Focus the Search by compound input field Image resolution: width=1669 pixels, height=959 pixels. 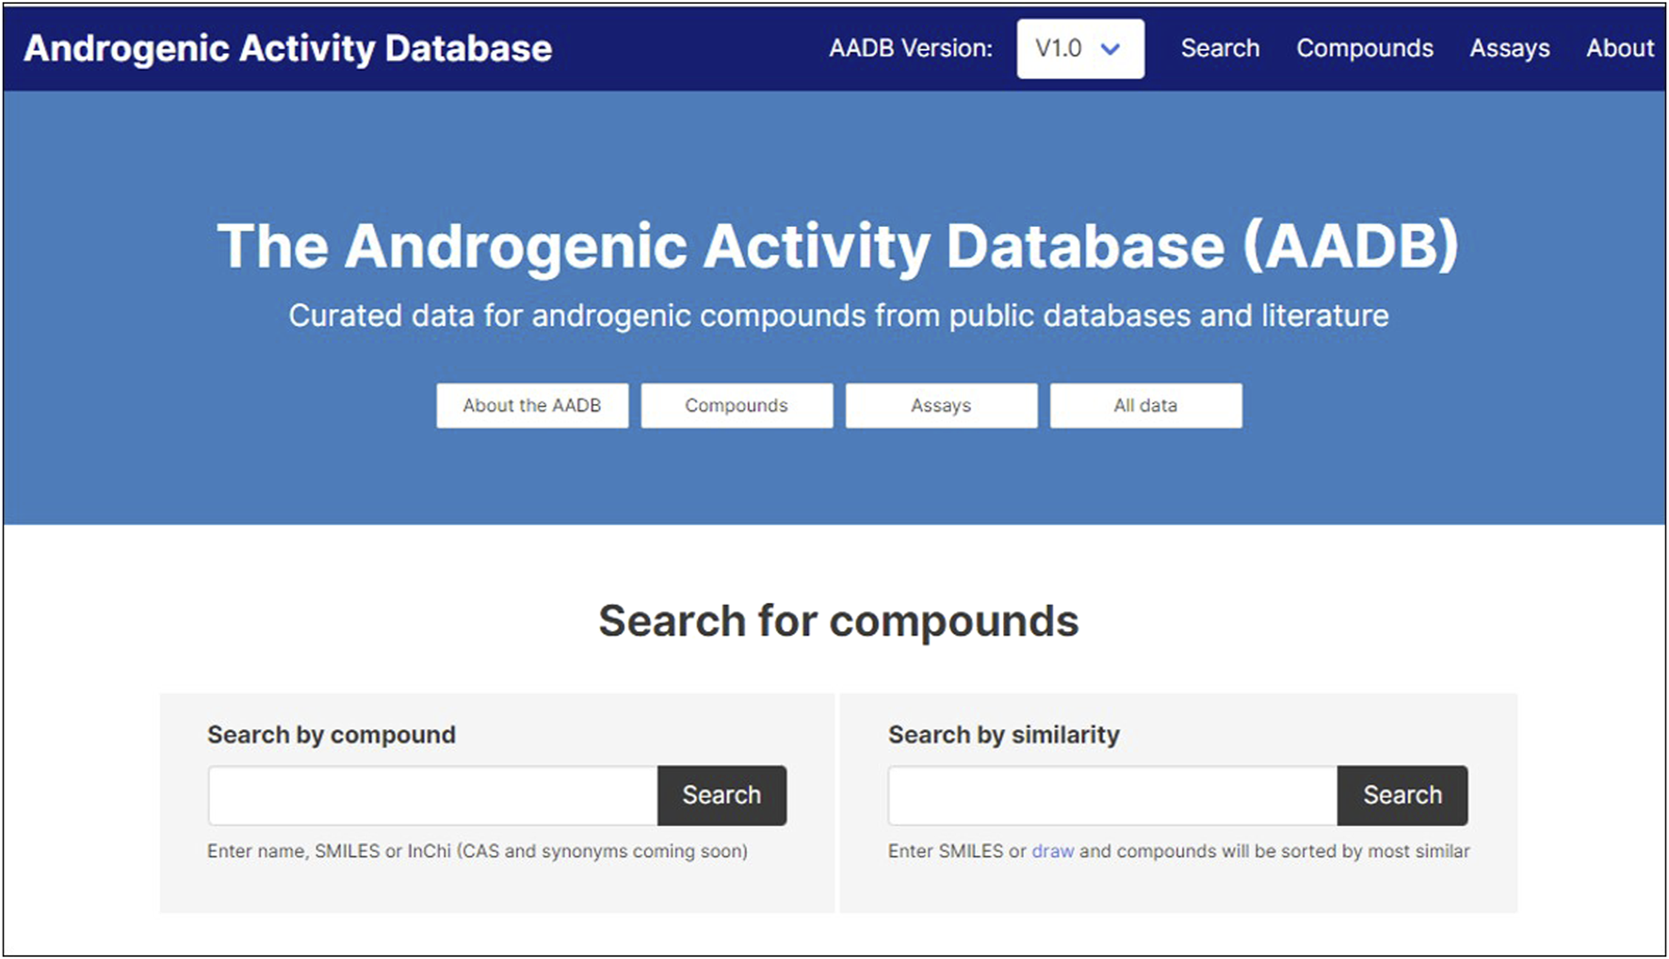coord(433,795)
